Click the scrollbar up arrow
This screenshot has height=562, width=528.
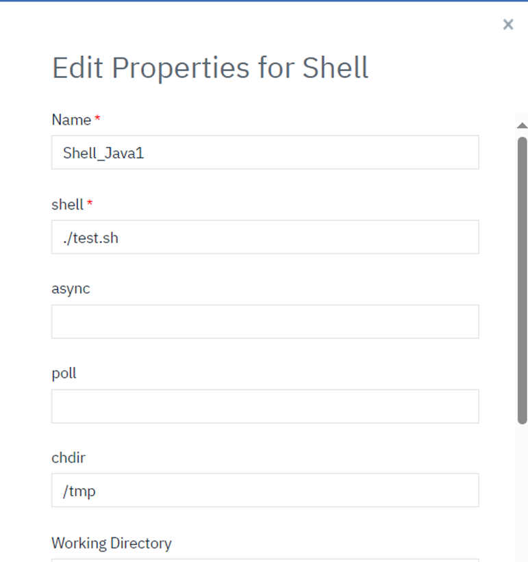click(522, 125)
